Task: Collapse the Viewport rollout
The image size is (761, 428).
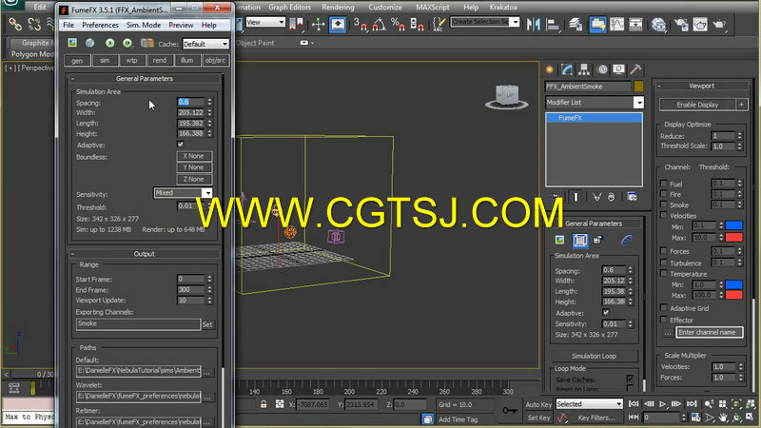Action: 701,86
